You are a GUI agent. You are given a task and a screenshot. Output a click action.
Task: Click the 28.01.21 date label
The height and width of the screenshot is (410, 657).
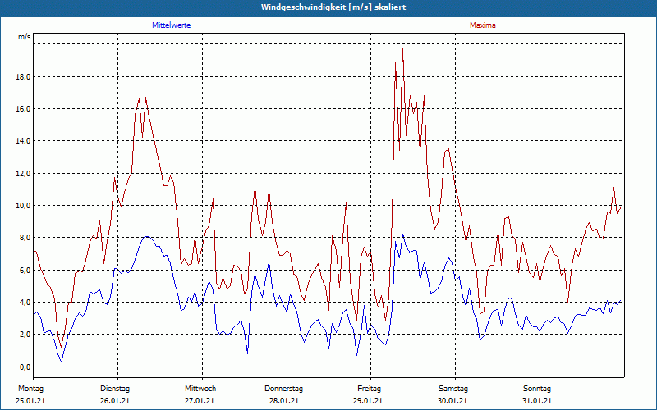(x=284, y=401)
